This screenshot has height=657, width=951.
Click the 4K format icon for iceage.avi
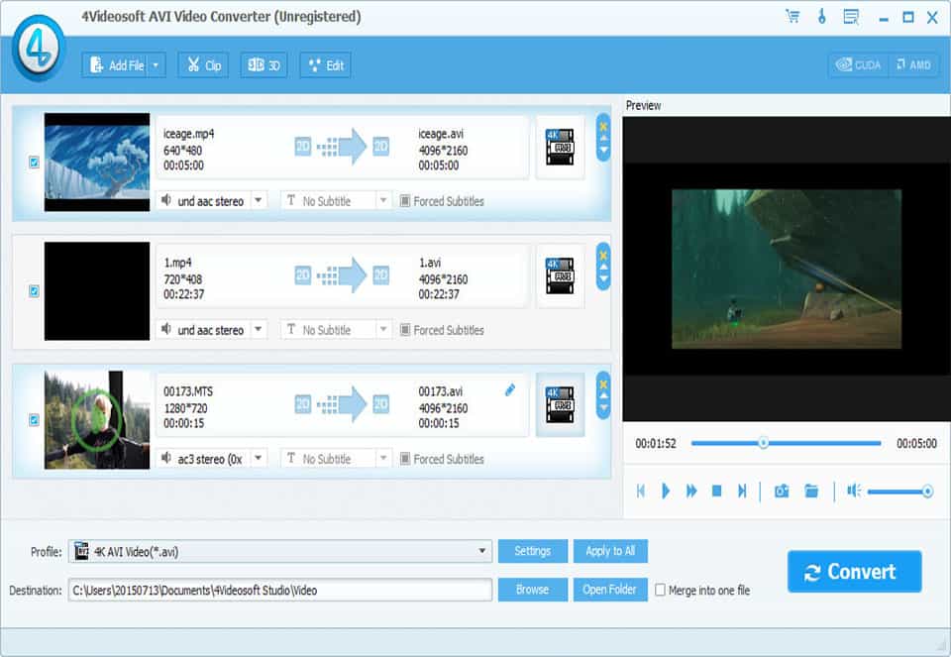pyautogui.click(x=560, y=147)
